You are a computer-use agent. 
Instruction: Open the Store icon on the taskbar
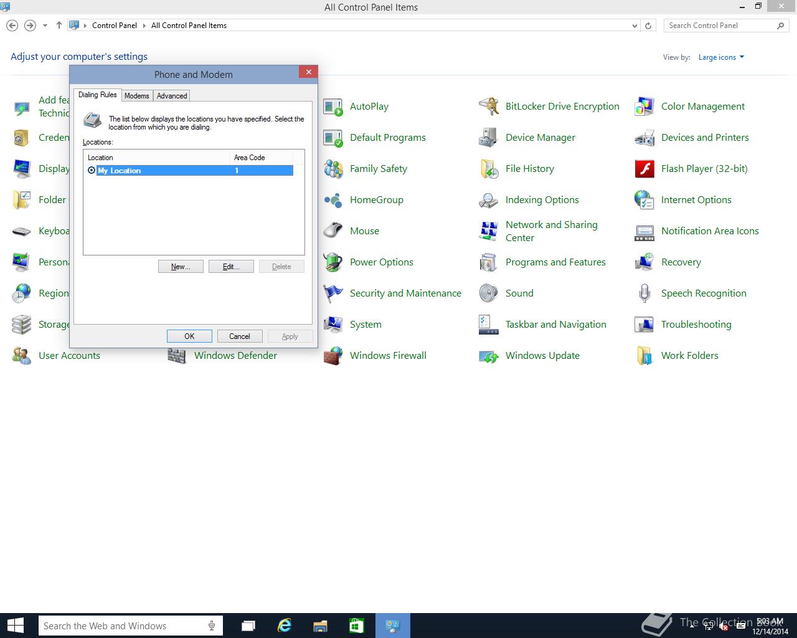tap(356, 626)
